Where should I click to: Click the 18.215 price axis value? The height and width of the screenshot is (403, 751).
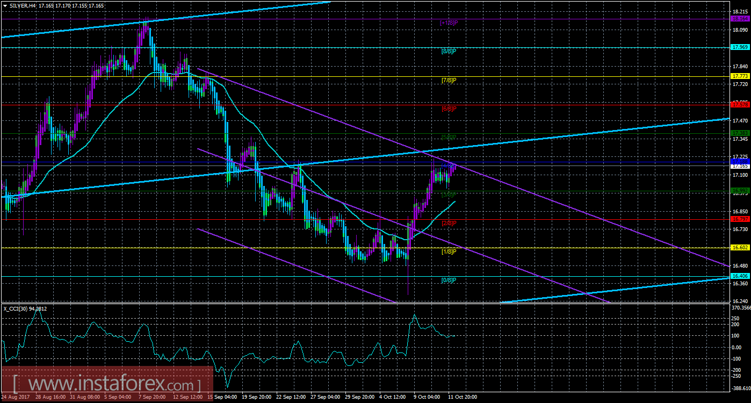click(x=740, y=11)
